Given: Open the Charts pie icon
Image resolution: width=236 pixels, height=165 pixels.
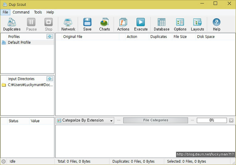Looking at the screenshot, I should point(104,24).
